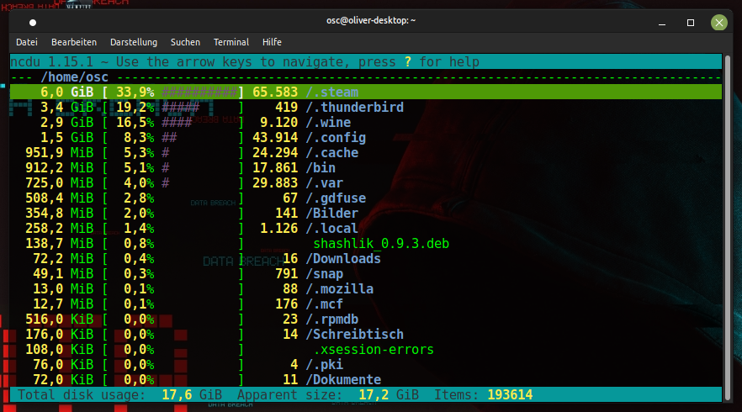Click the 912,2 MiB size value

coord(59,168)
